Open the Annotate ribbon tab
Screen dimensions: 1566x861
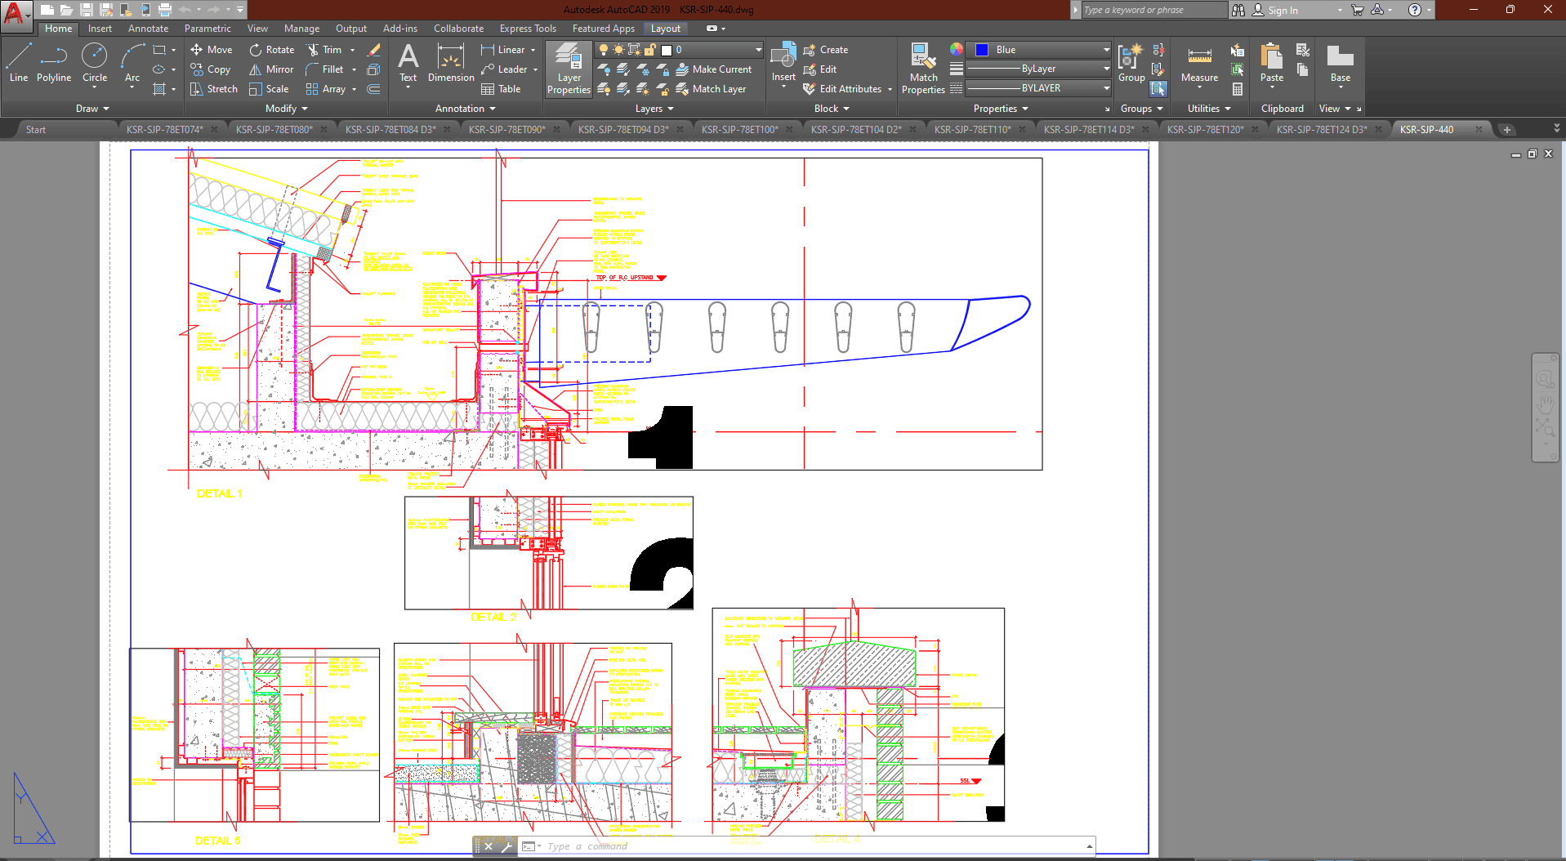[x=148, y=29]
